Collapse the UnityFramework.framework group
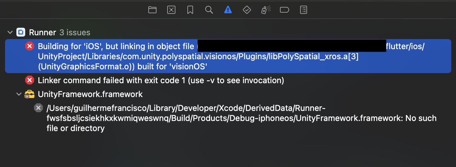Screen dimensions: 456x167 pos(19,94)
